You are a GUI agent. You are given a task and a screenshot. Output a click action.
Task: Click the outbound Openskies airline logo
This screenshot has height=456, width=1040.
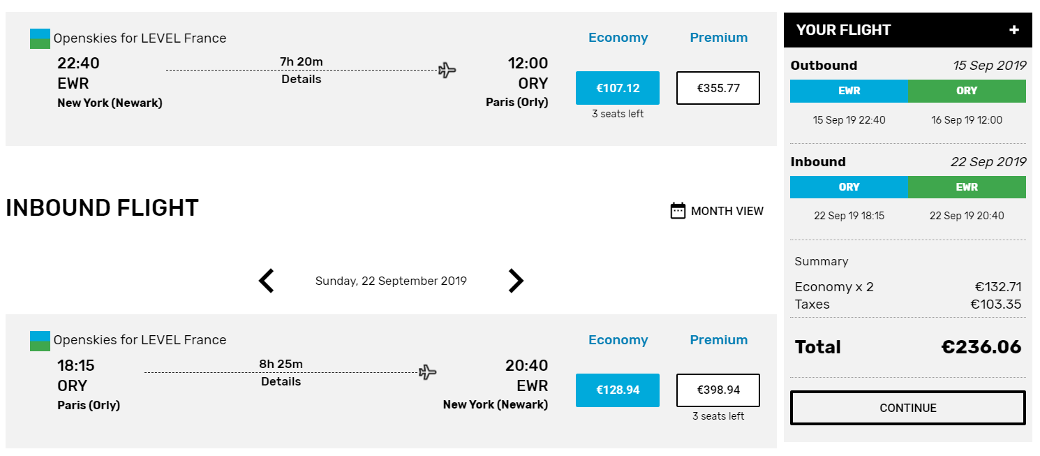tap(40, 38)
